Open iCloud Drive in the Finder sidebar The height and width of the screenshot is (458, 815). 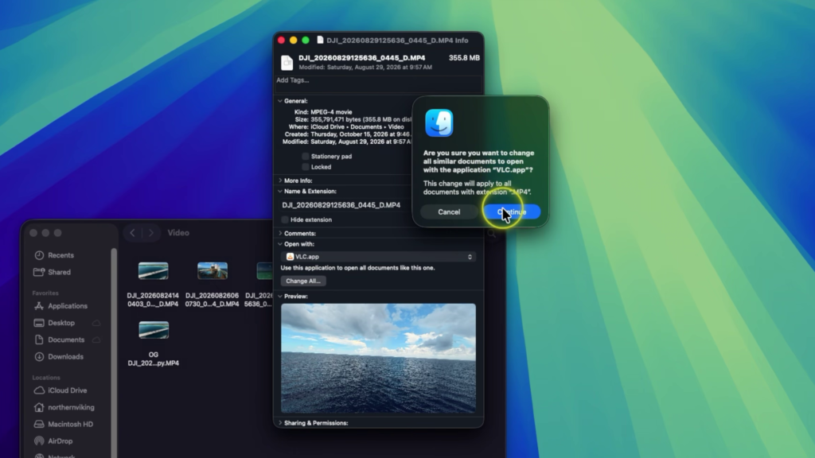60,390
